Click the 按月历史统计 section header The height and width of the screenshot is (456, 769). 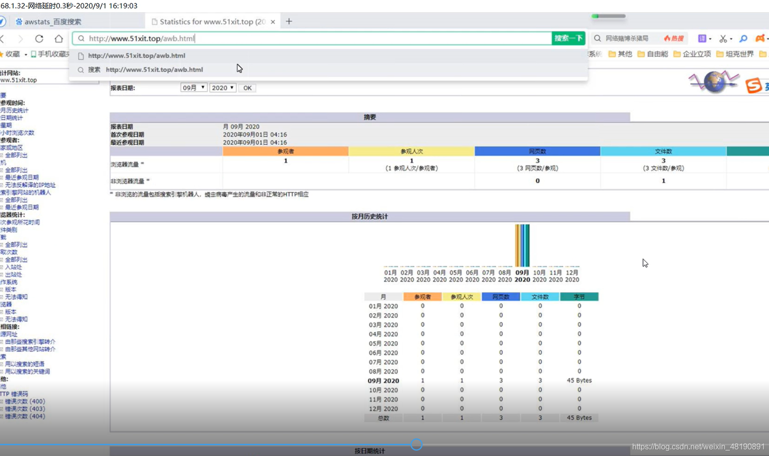pyautogui.click(x=370, y=217)
